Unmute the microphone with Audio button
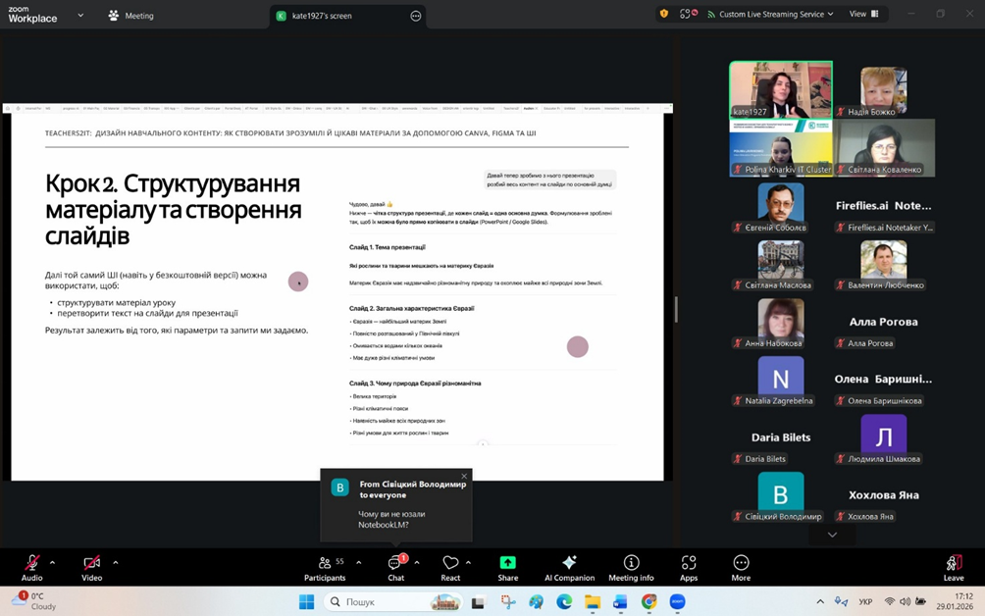The height and width of the screenshot is (616, 985). click(x=31, y=567)
